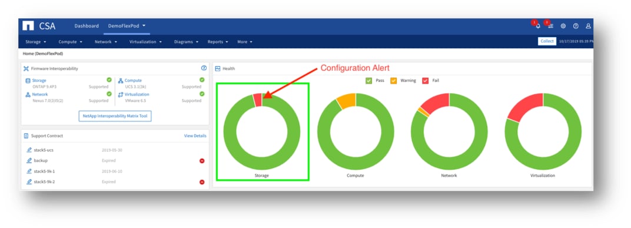Click the 2019-05-30 contract date
Screen dimensions: 631x228
[x=112, y=150]
